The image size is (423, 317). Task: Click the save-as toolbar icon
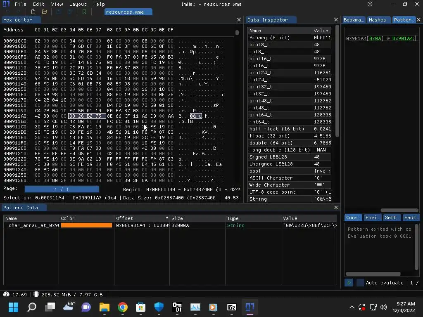point(70,12)
